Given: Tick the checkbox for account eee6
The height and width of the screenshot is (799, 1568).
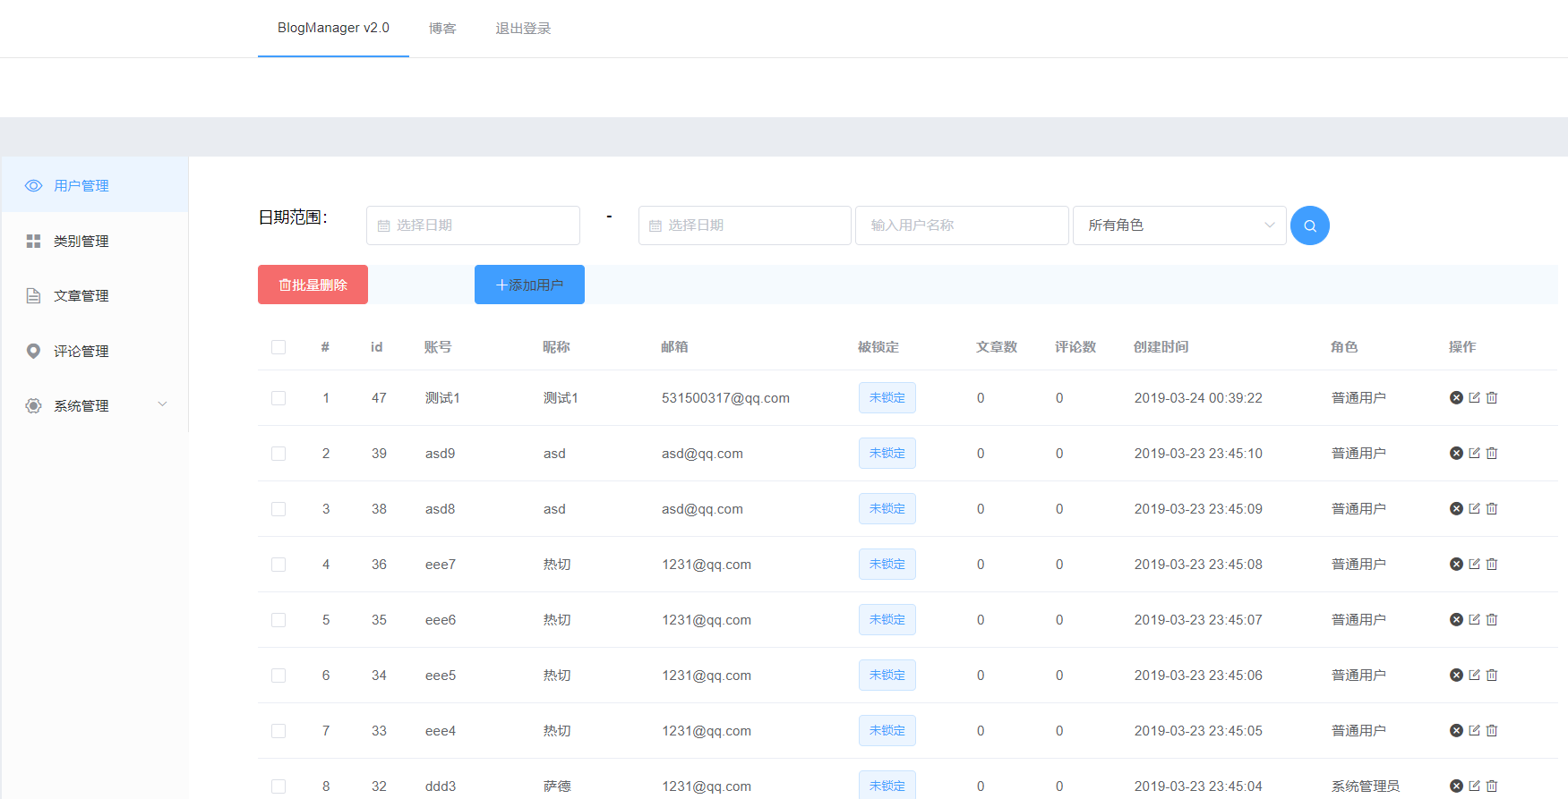Looking at the screenshot, I should point(278,620).
